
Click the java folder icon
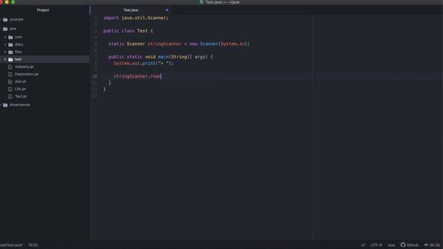pyautogui.click(x=6, y=29)
